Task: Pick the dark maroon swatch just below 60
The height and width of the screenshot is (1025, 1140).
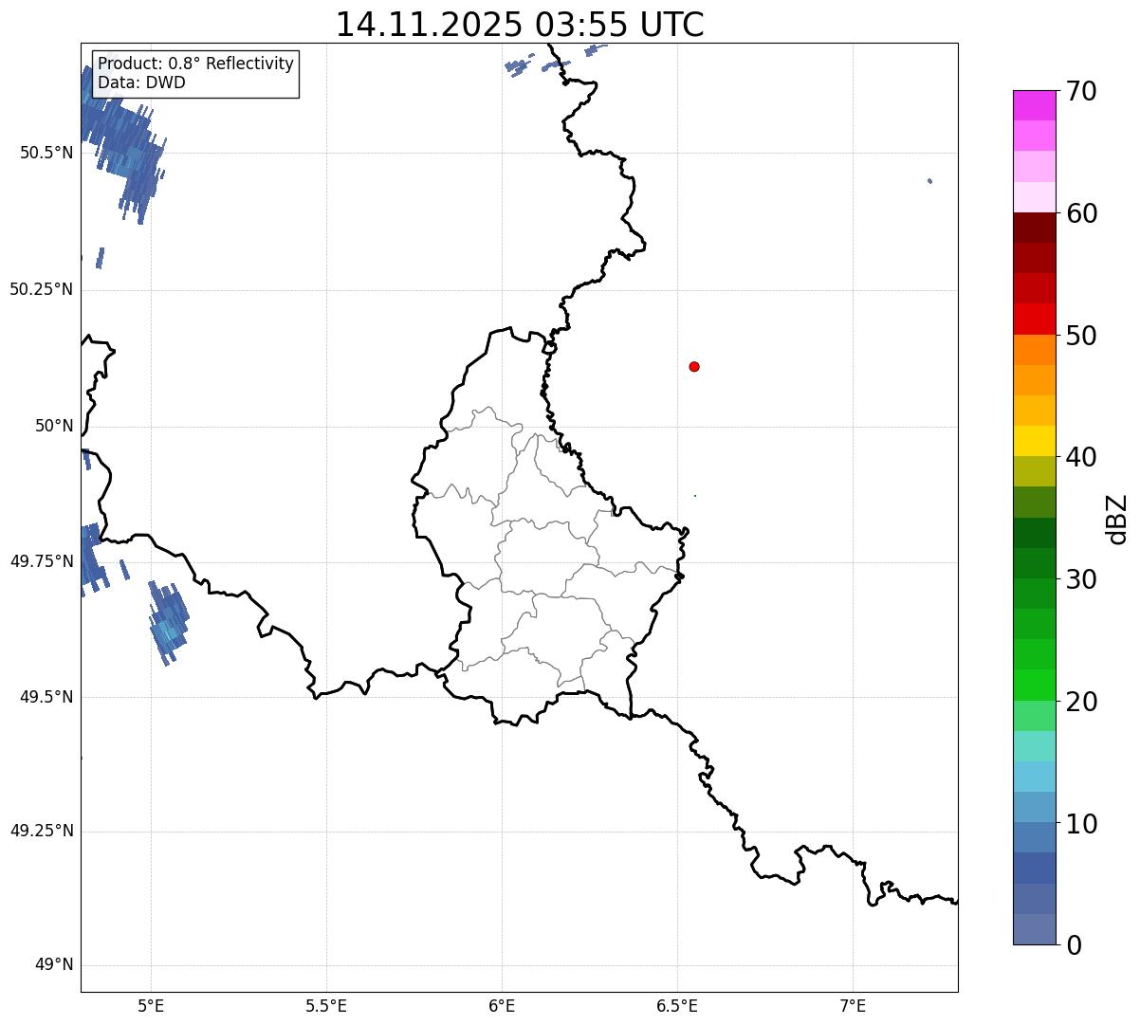Action: [1034, 228]
